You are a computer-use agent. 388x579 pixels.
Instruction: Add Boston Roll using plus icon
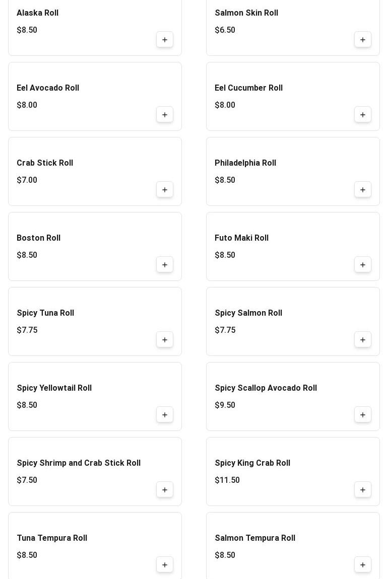click(165, 265)
